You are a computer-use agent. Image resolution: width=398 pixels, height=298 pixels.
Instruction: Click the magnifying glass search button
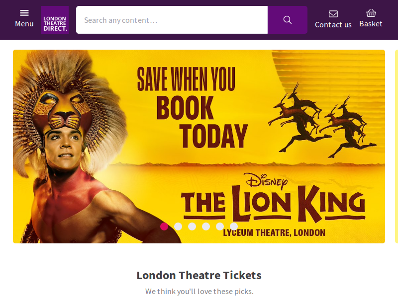pos(288,20)
